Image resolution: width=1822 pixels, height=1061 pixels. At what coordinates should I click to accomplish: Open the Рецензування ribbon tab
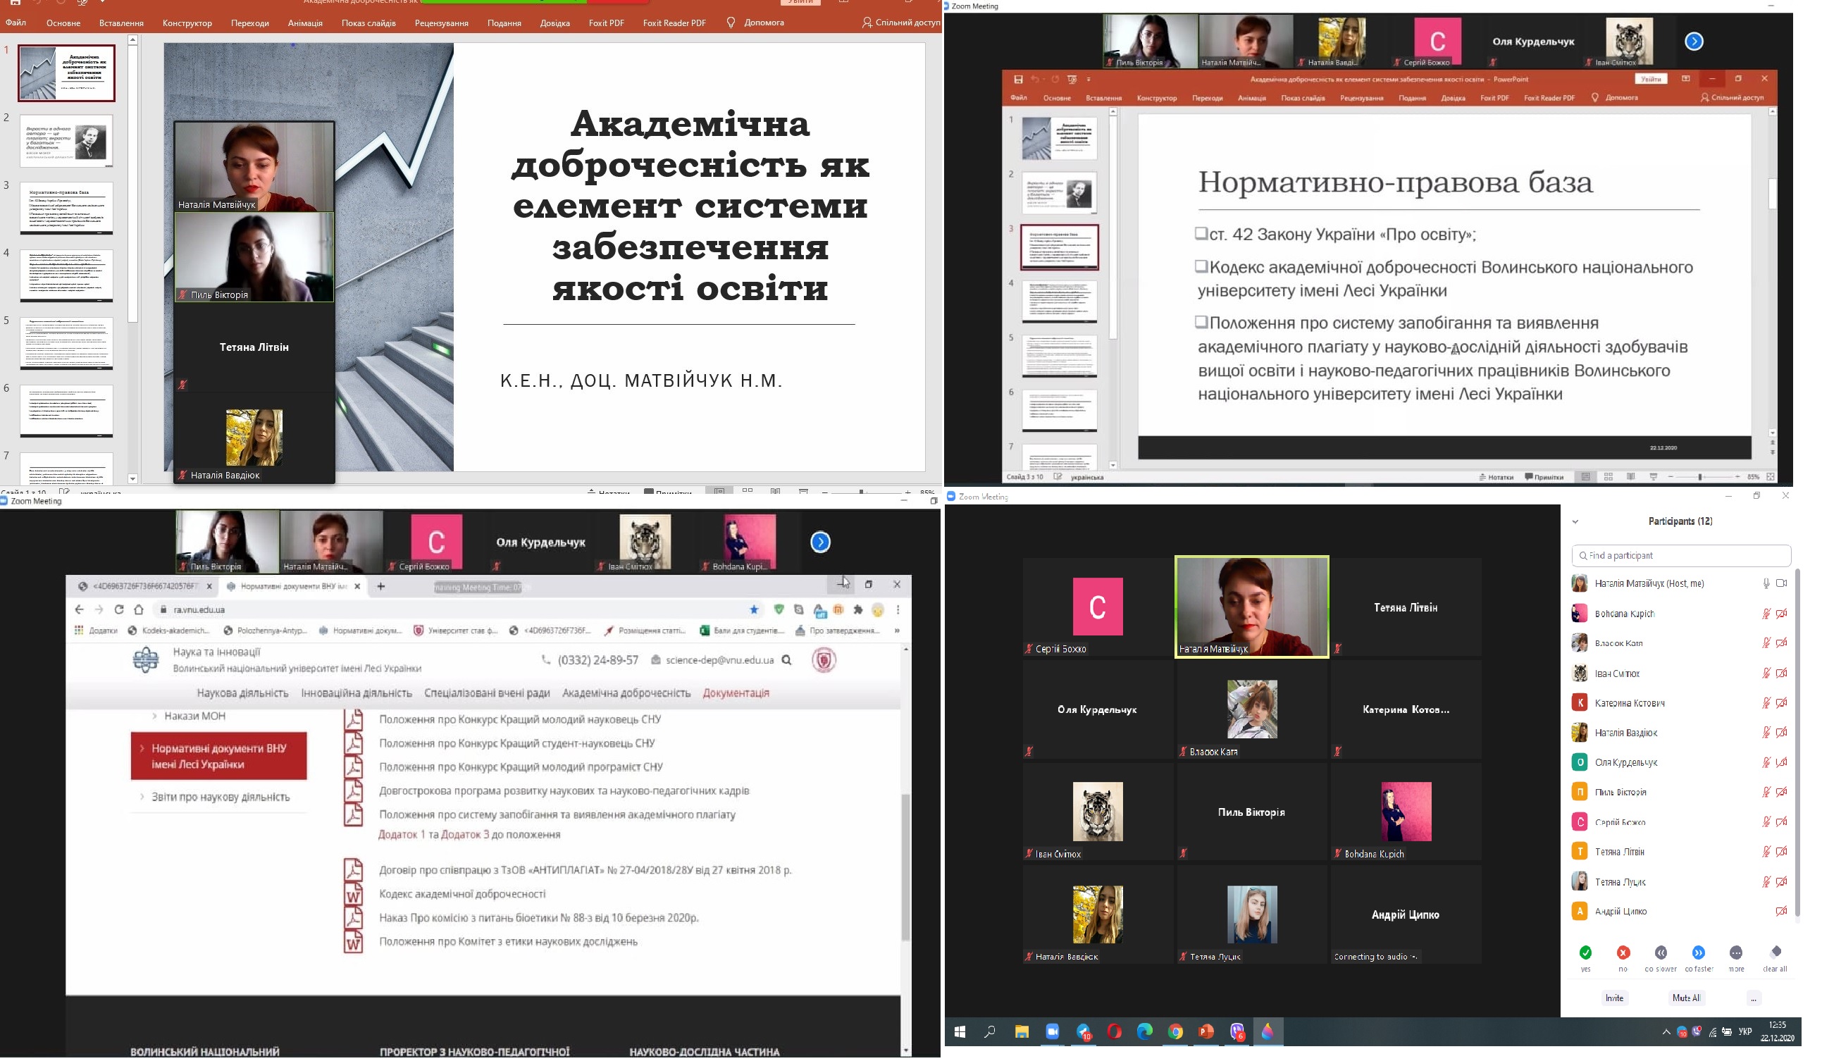[442, 23]
